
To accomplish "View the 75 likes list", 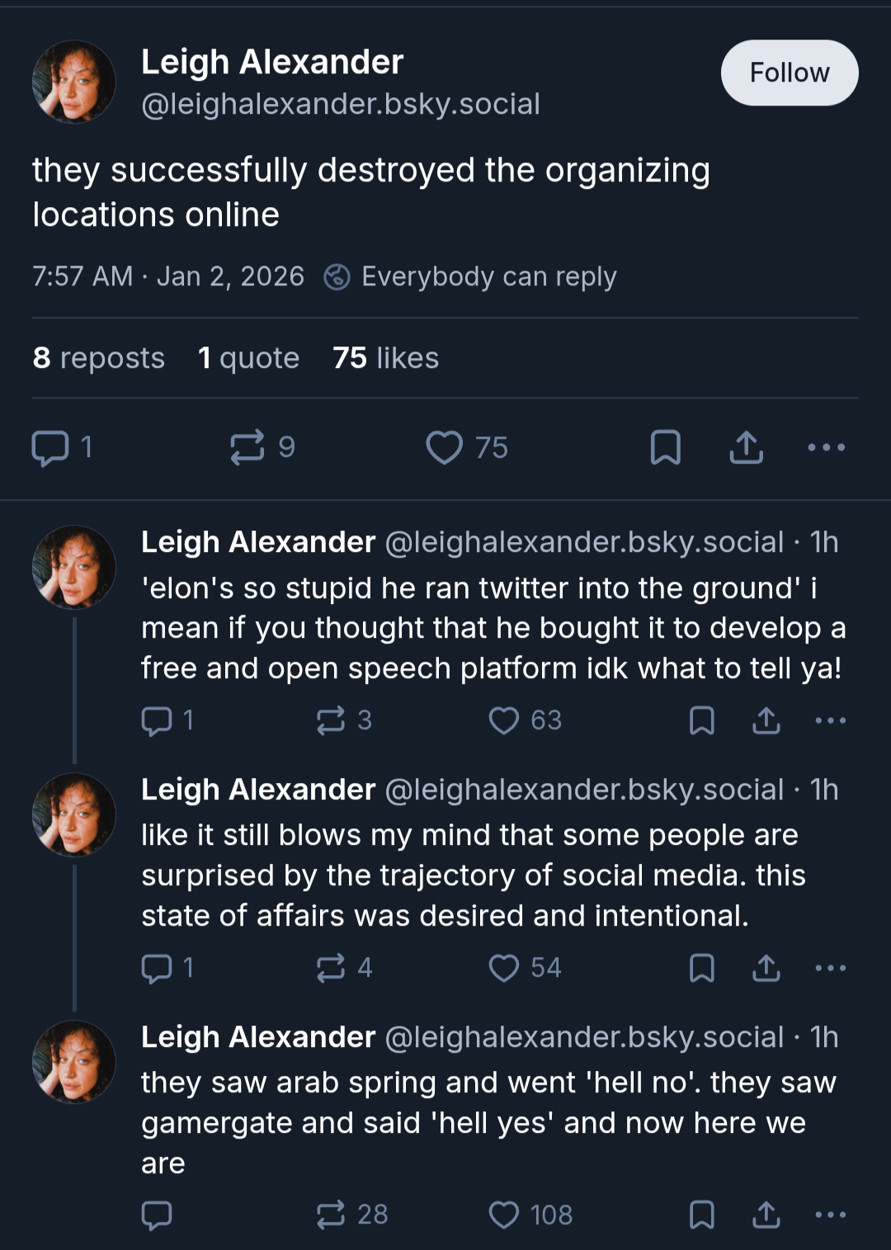I will (x=386, y=358).
